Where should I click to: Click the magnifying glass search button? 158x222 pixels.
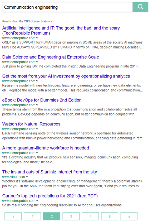[x=140, y=7]
